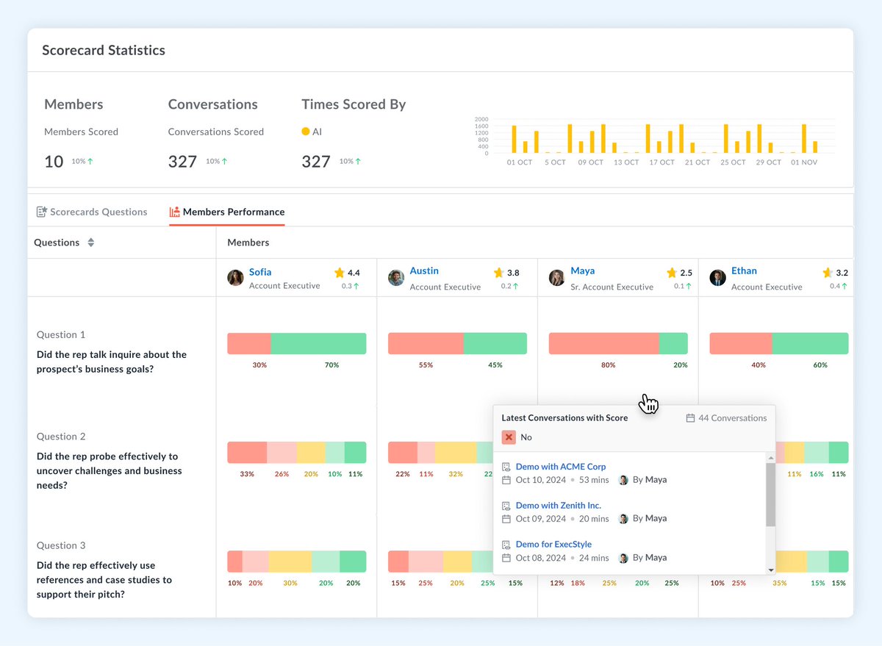Click the bar chart icon on Members Performance tab

click(x=175, y=212)
